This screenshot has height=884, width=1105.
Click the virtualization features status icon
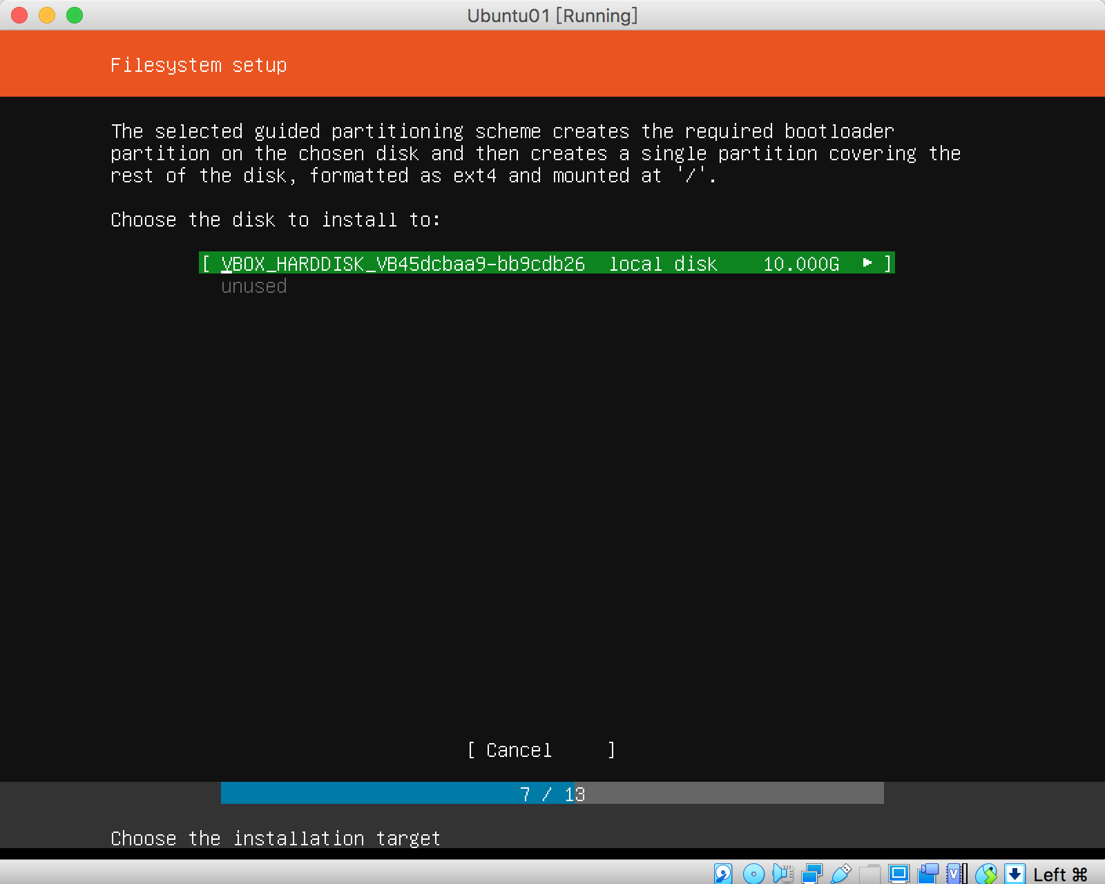click(957, 874)
